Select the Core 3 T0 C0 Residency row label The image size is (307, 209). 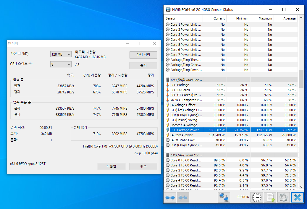[x=186, y=175]
